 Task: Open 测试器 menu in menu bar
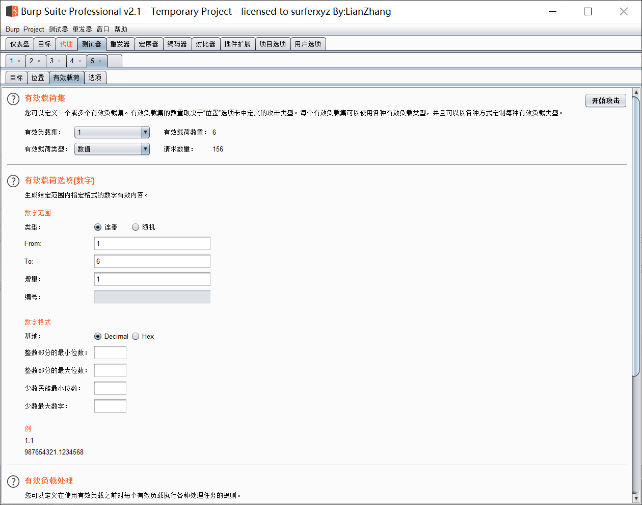tap(58, 29)
